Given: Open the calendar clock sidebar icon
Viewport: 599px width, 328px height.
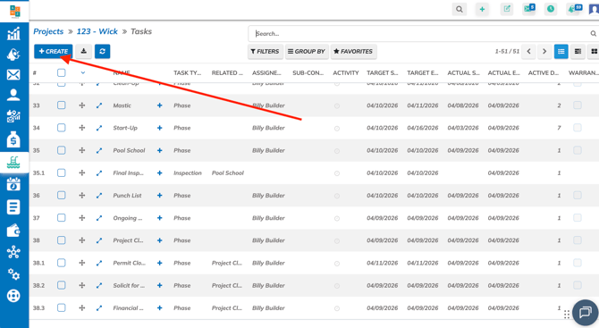Looking at the screenshot, I should coord(13,184).
